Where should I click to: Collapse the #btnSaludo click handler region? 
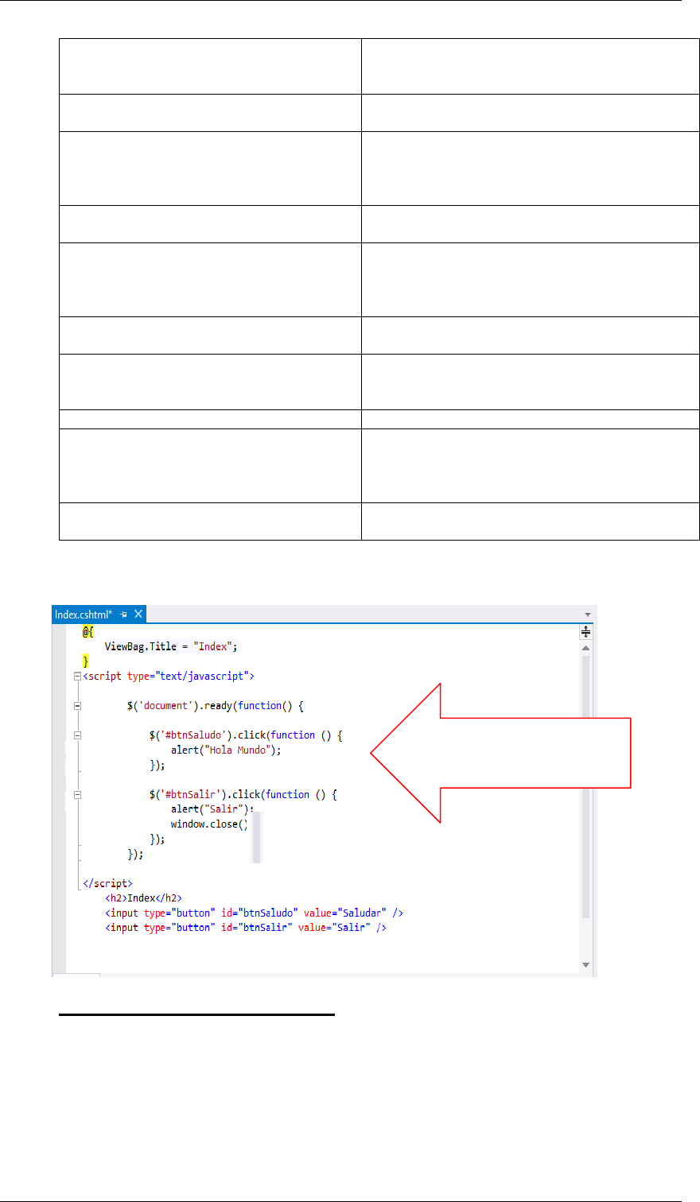pyautogui.click(x=77, y=735)
